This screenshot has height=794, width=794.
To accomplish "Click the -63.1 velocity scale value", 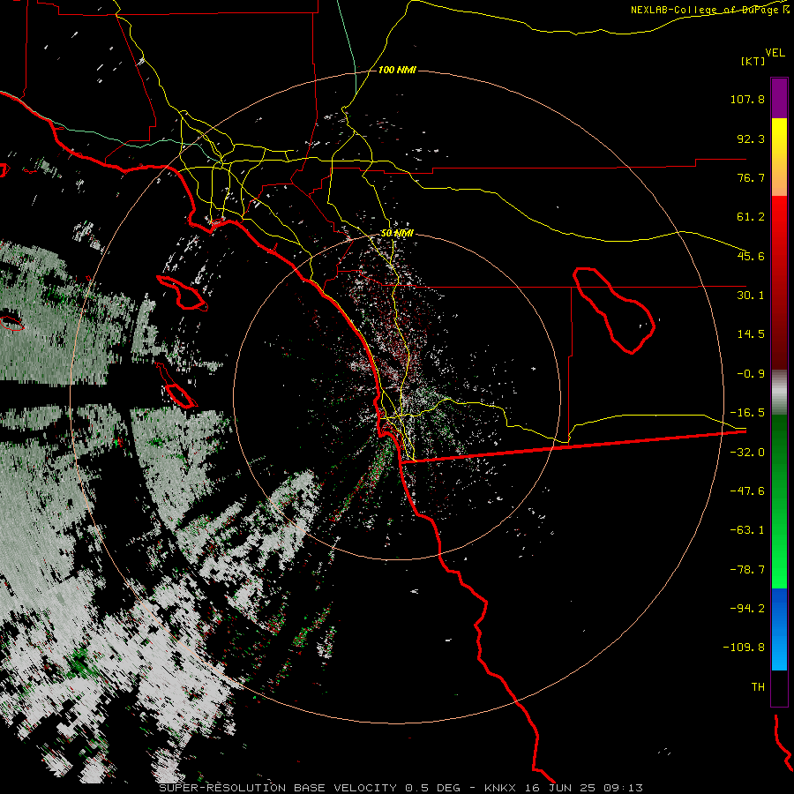I will click(x=747, y=530).
